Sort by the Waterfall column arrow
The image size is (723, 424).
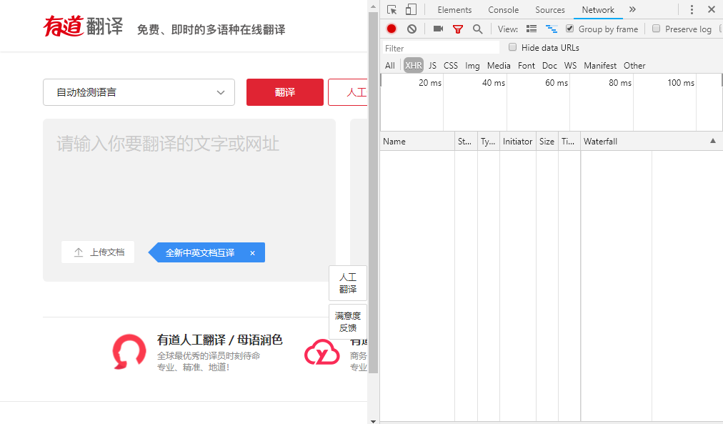713,141
